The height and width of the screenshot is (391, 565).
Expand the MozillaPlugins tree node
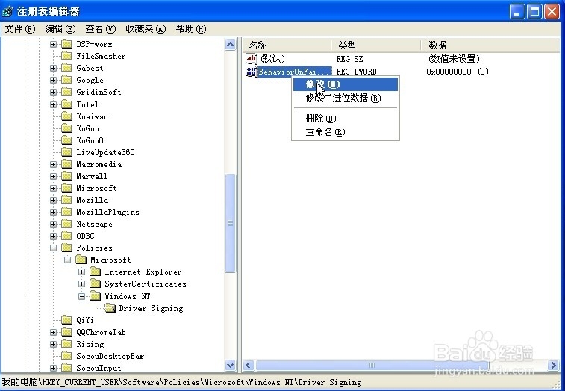53,212
